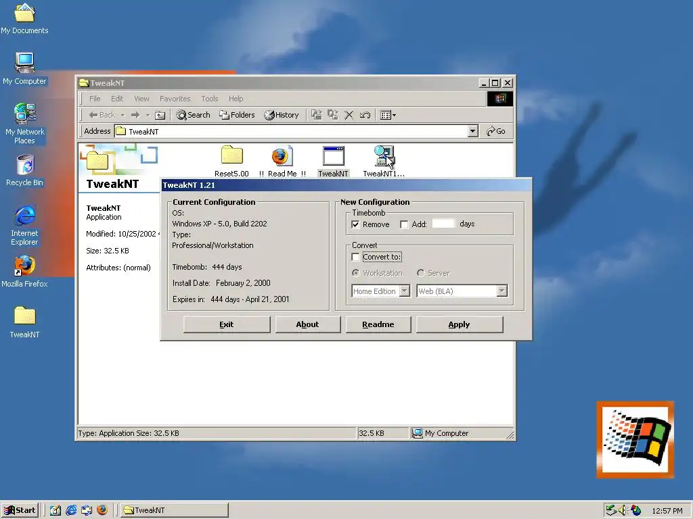Toggle the Folders pane

238,115
